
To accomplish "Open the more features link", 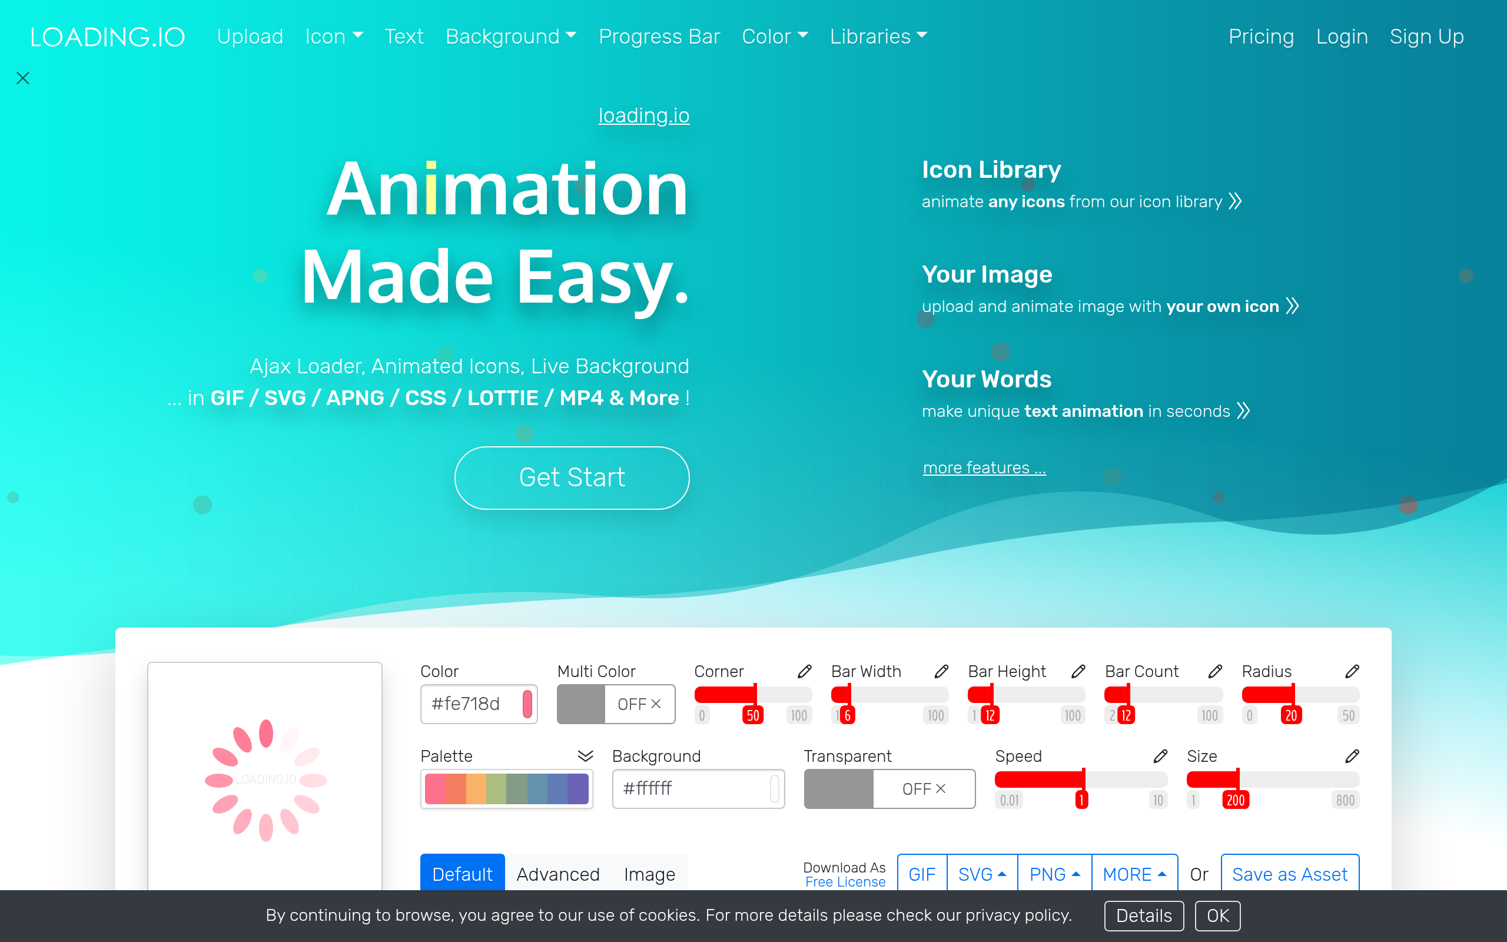I will point(984,467).
